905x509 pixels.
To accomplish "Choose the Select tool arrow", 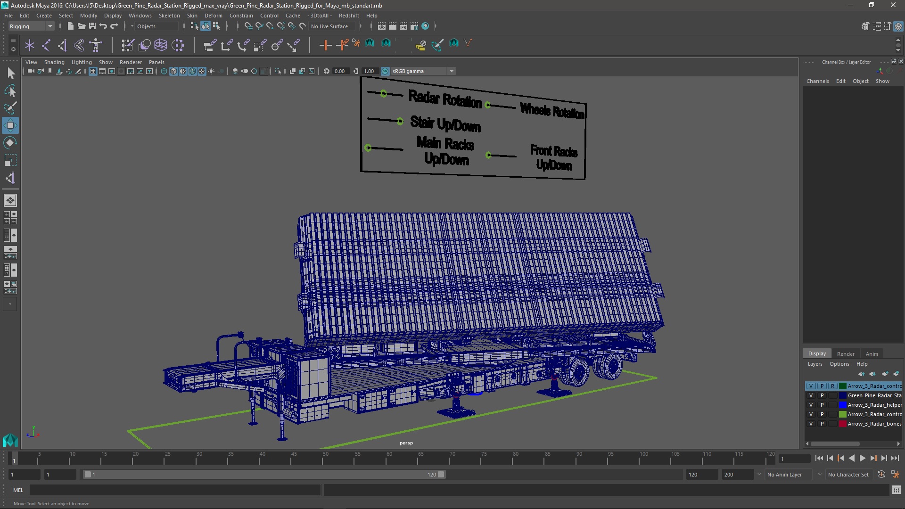I will point(10,73).
